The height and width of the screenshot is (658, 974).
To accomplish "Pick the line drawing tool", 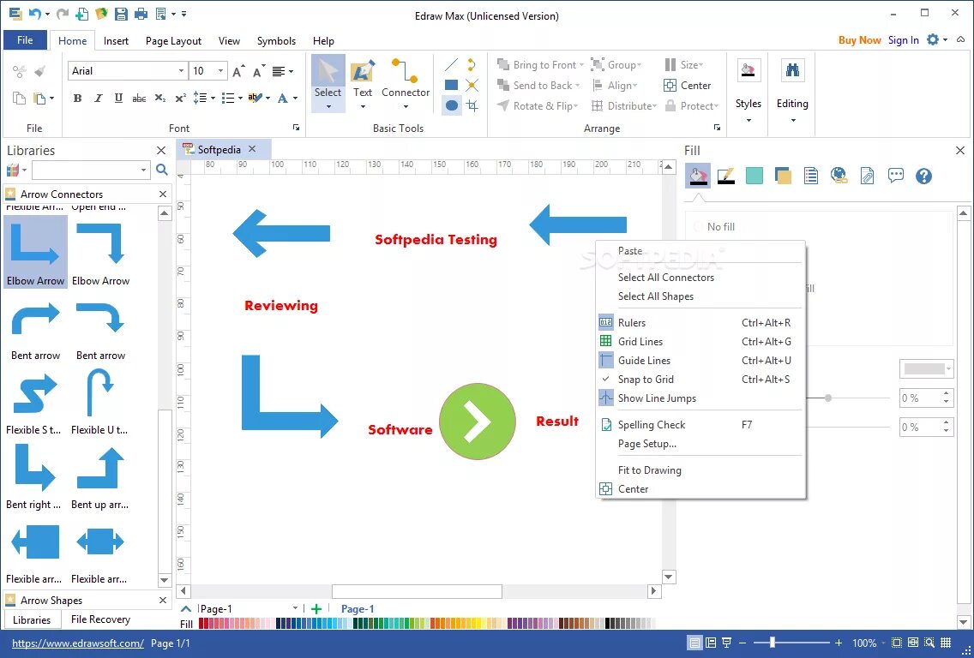I will (x=452, y=64).
